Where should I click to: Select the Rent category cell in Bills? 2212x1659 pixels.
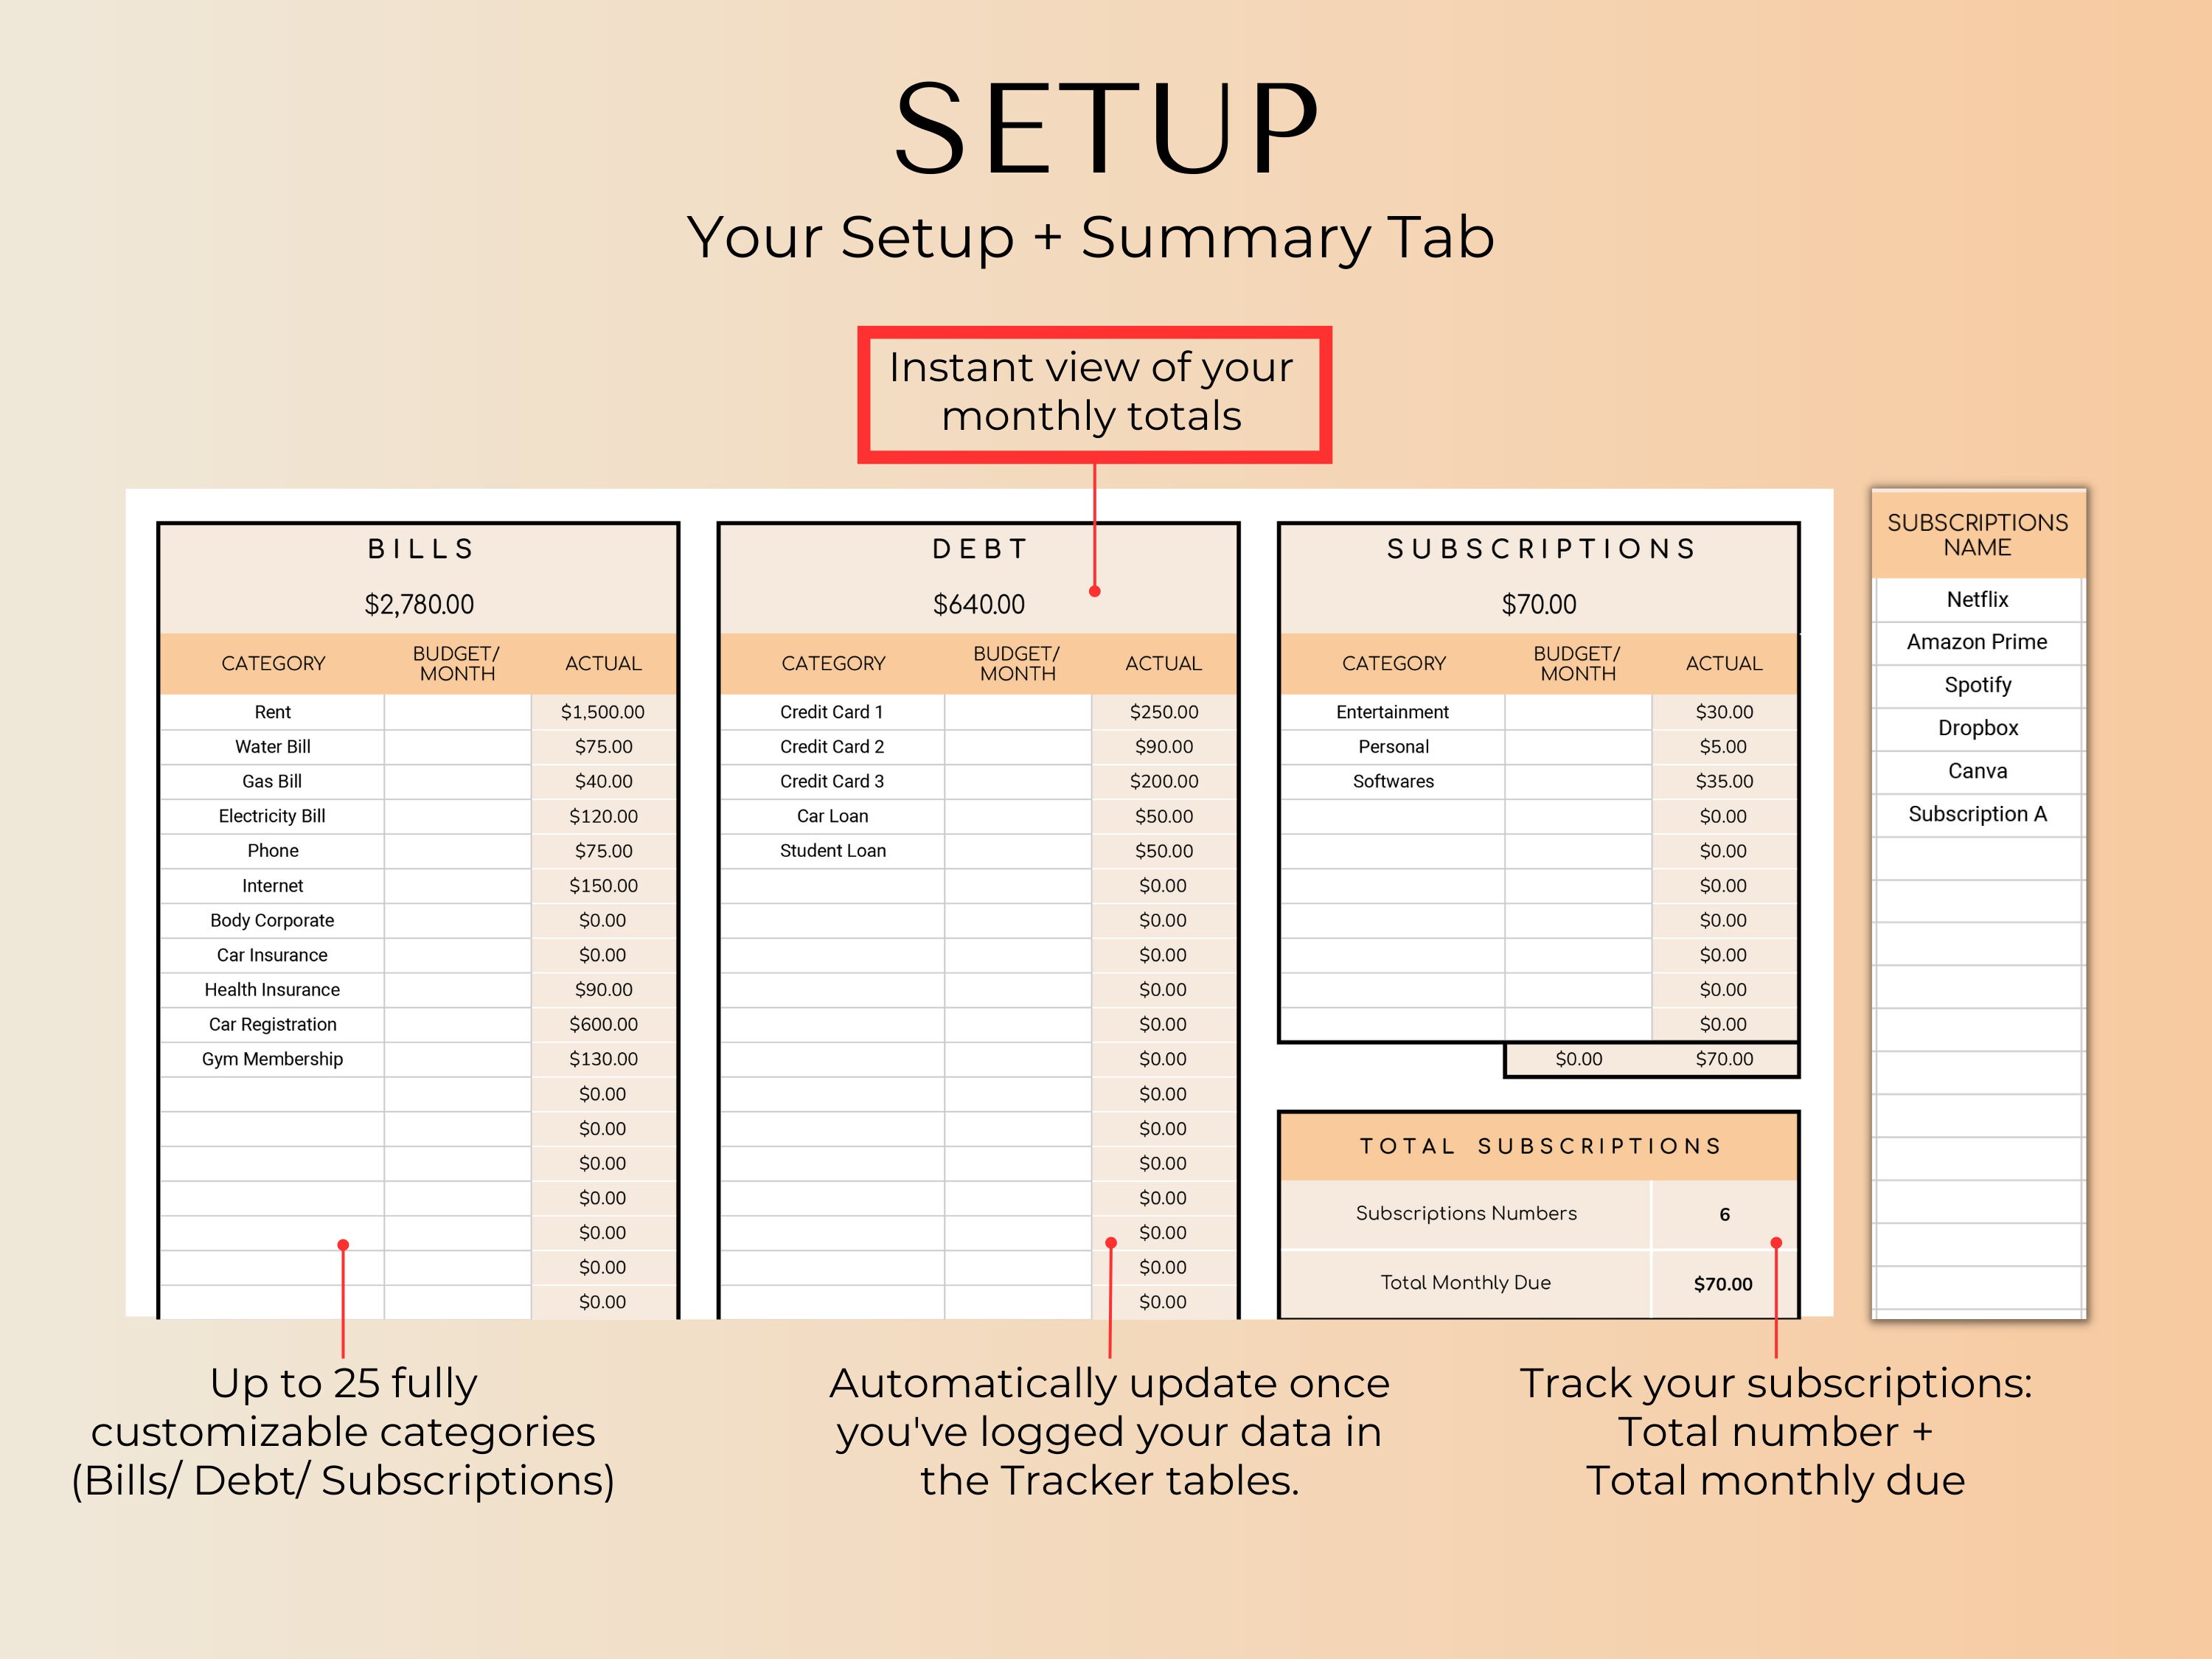coord(272,712)
